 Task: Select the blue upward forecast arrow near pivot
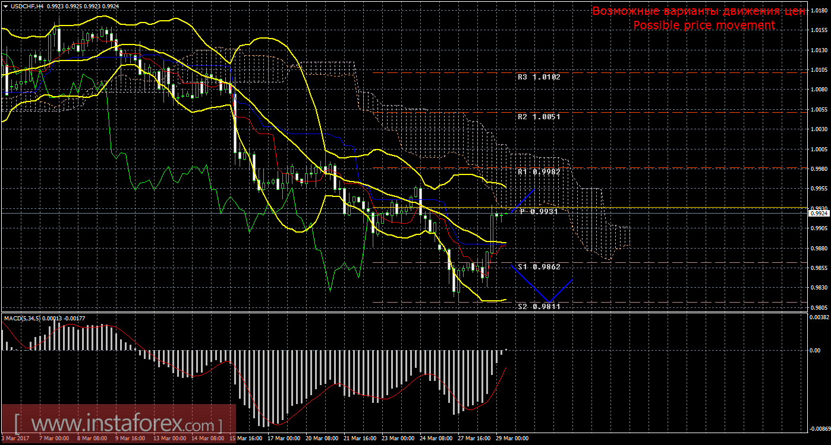pyautogui.click(x=523, y=201)
